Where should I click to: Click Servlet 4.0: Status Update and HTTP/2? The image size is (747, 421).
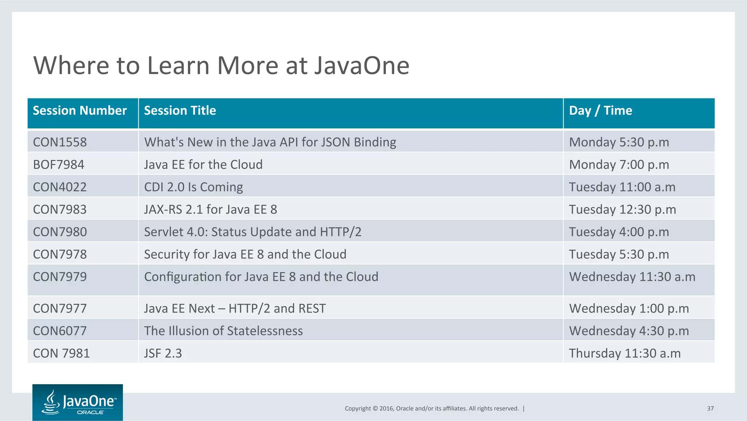coord(252,232)
